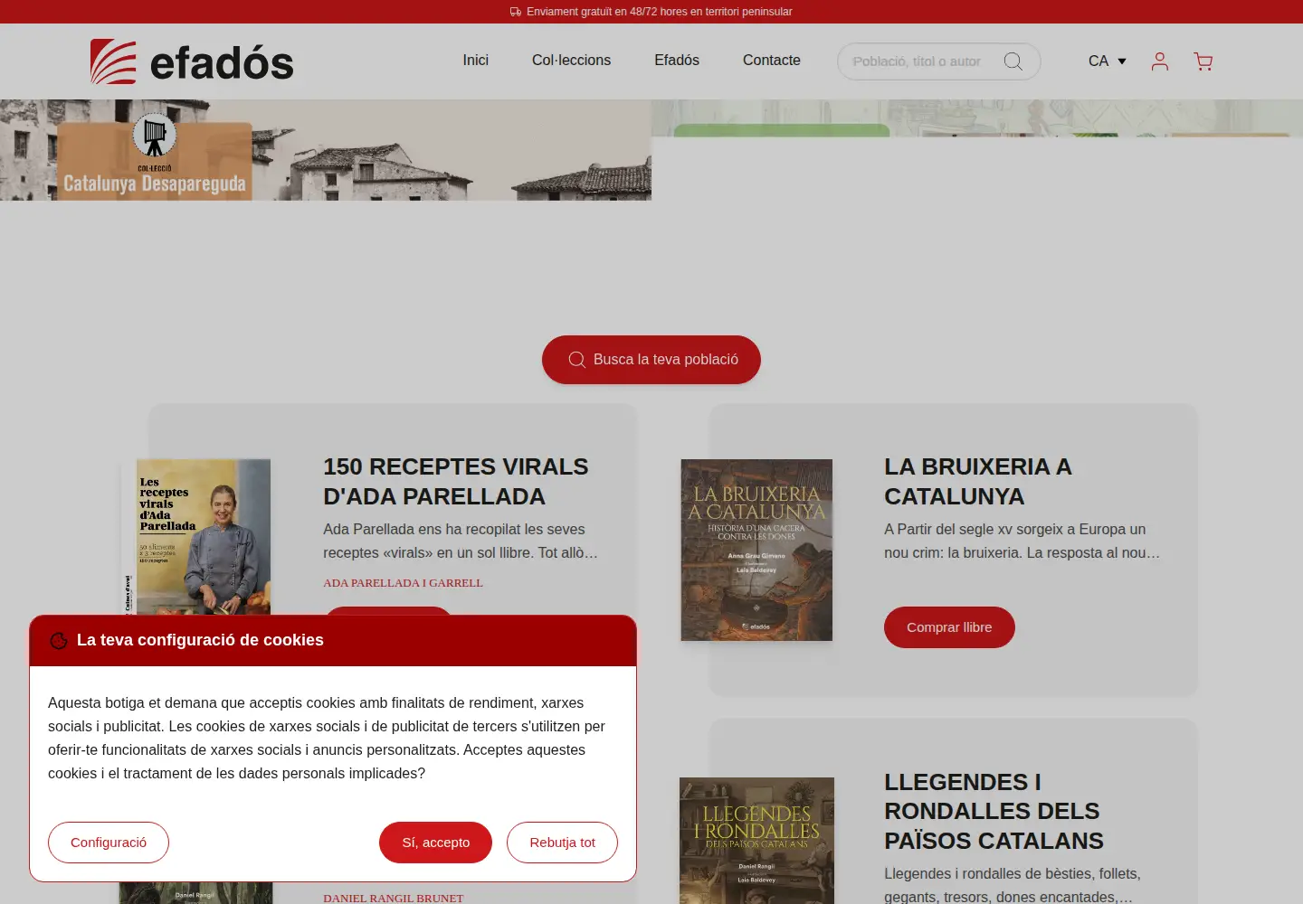Click Comprar llibre for La Bruixeria a Catalunya
Screen dimensions: 1303x904
point(949,627)
